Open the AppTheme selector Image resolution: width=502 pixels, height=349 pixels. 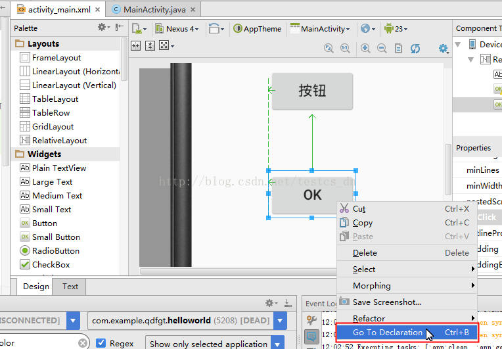258,29
